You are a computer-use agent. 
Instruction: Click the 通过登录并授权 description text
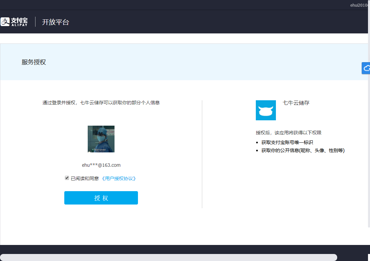101,103
